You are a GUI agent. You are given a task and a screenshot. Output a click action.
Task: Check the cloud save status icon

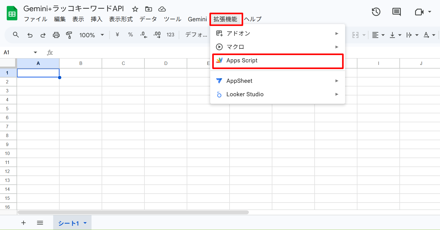162,9
